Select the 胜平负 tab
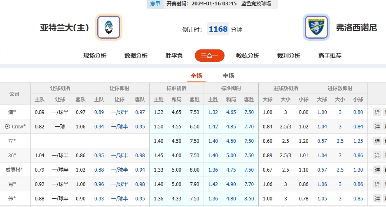This screenshot has height=207, width=386. click(x=174, y=56)
